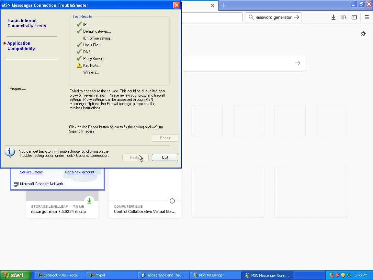The image size is (373, 280).
Task: Click the yellow shield tray icon
Action: 343,275
